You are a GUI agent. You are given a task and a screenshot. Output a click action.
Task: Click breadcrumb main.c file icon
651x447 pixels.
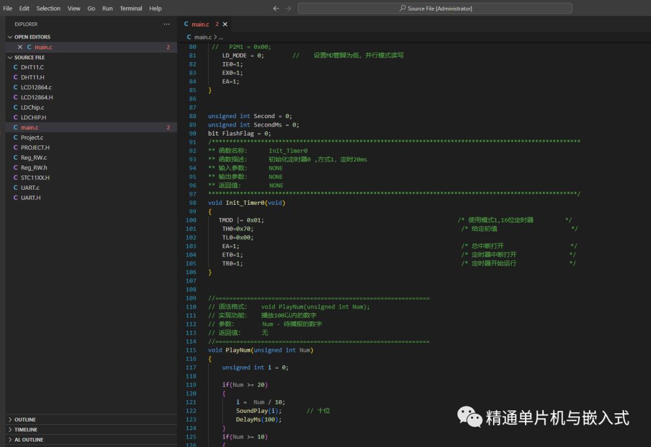[x=189, y=37]
